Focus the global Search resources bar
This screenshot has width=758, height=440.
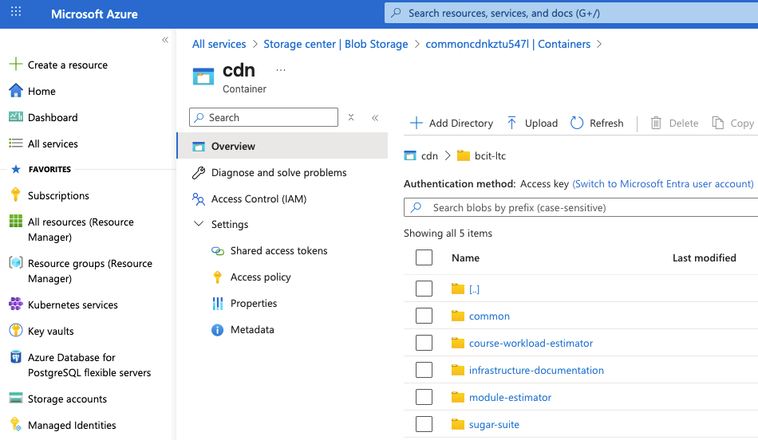(571, 13)
